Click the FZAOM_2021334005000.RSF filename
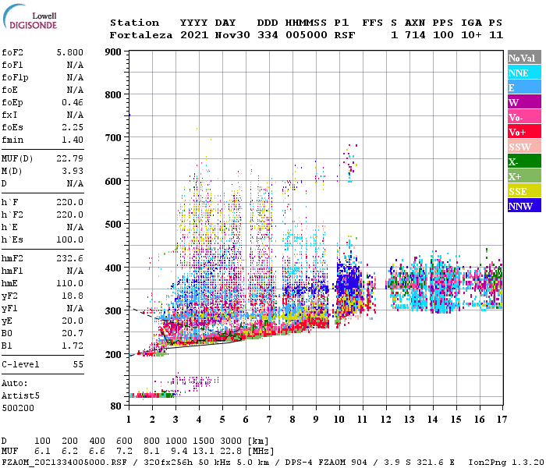The height and width of the screenshot is (468, 546). (65, 463)
